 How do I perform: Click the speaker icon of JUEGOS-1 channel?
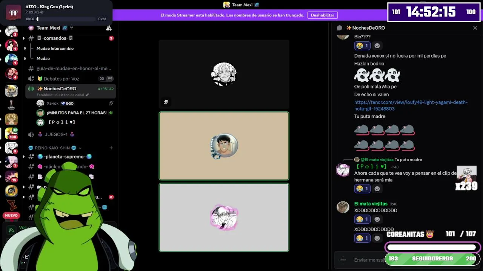[x=31, y=134]
